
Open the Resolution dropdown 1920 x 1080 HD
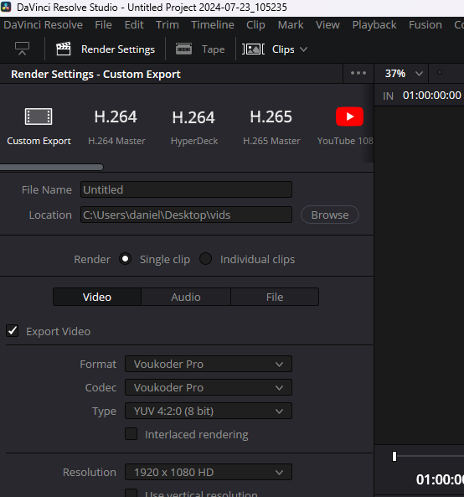209,473
